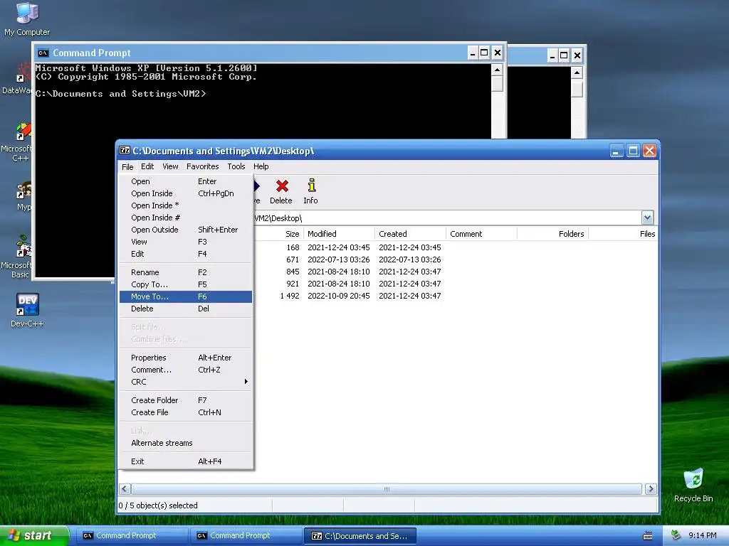The image size is (729, 546).
Task: Choose Open Outside in File menu
Action: point(186,230)
